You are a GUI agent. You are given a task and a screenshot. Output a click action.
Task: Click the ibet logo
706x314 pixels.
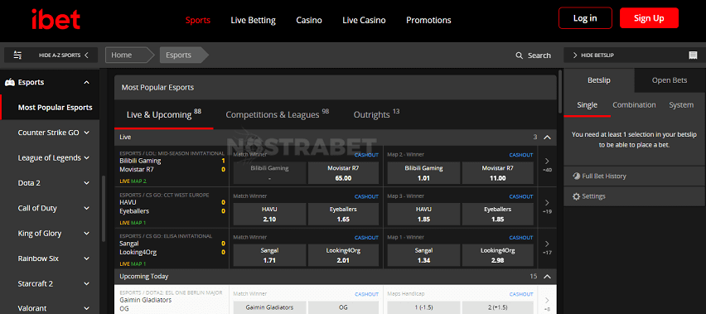pos(56,19)
